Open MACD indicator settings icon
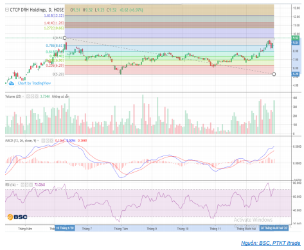 click(x=47, y=141)
